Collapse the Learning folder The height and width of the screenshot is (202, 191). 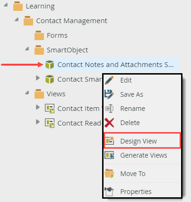(6, 5)
